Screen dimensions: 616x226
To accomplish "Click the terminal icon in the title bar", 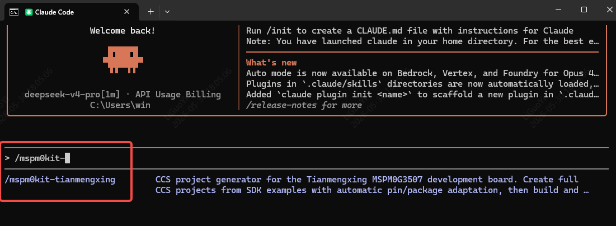I will point(14,12).
